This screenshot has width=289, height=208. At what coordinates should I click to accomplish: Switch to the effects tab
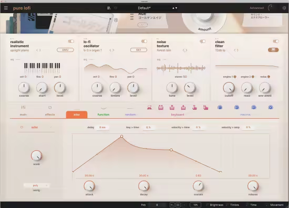tap(50, 115)
